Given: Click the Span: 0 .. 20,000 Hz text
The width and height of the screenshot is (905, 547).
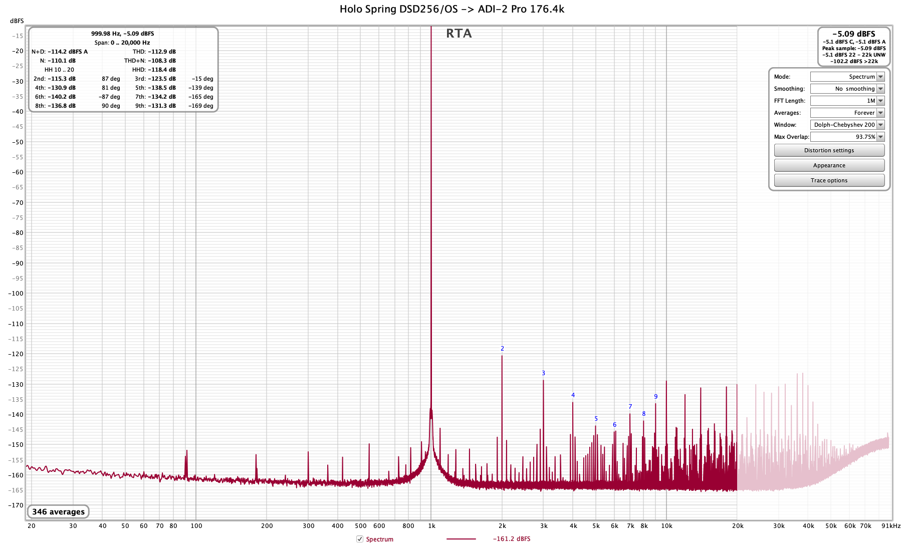Looking at the screenshot, I should [122, 43].
